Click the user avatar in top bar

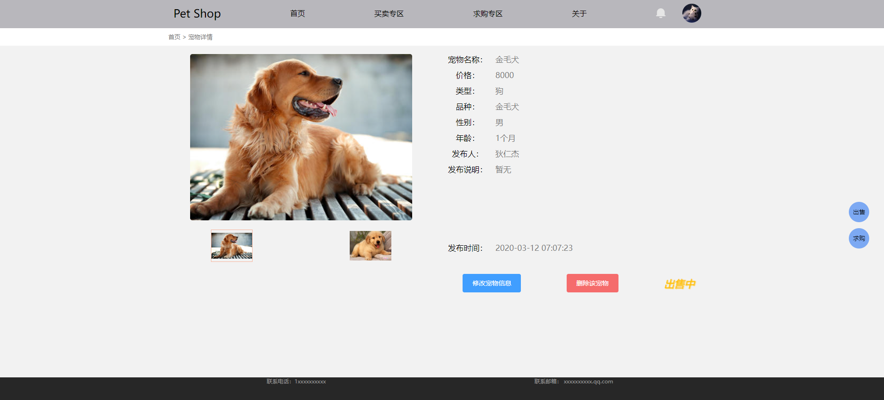692,13
